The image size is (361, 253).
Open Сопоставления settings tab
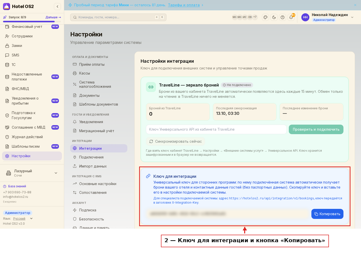point(99,193)
